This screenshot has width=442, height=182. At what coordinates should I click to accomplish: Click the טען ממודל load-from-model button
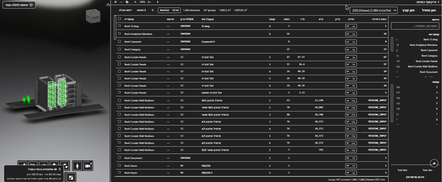429,10
